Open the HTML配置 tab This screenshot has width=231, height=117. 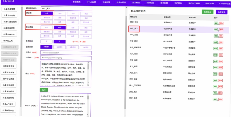pyautogui.click(x=91, y=2)
